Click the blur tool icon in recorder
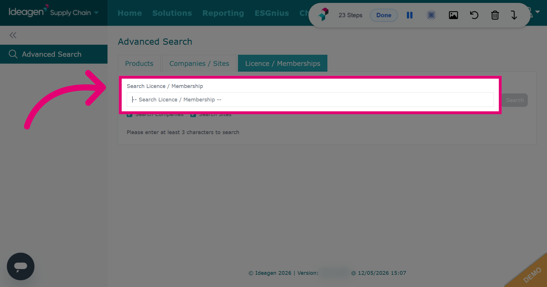The width and height of the screenshot is (547, 287). pyautogui.click(x=431, y=15)
